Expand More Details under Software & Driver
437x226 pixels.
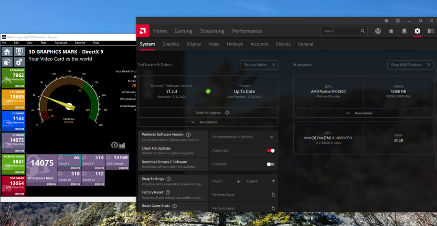tap(208, 122)
